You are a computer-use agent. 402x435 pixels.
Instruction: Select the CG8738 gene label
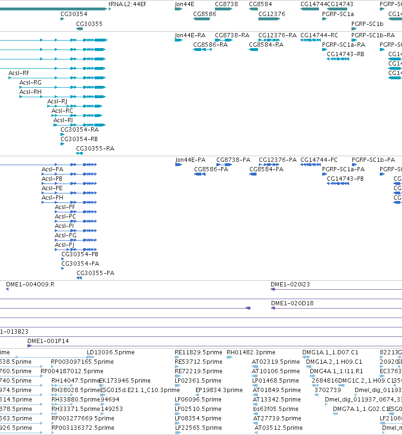tap(226, 4)
